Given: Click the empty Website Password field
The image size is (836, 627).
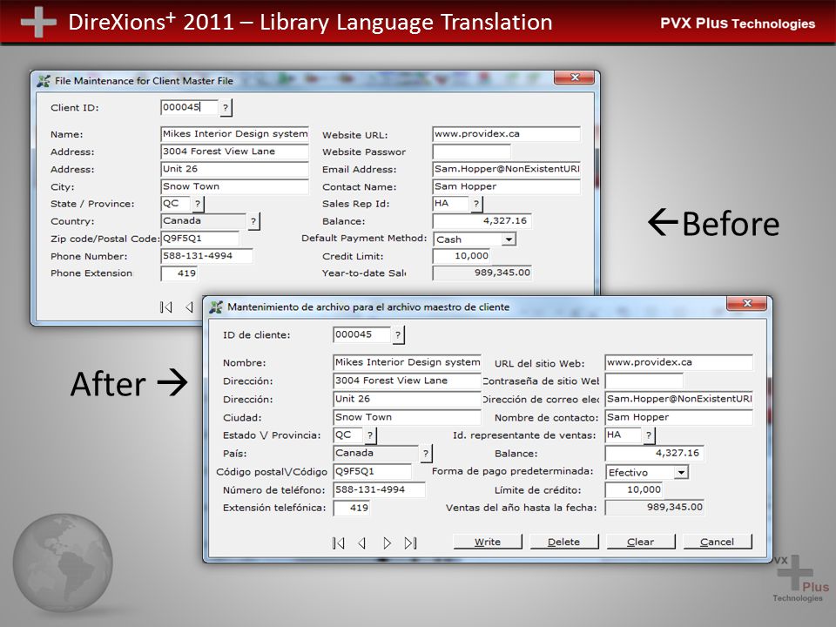Looking at the screenshot, I should click(x=471, y=152).
